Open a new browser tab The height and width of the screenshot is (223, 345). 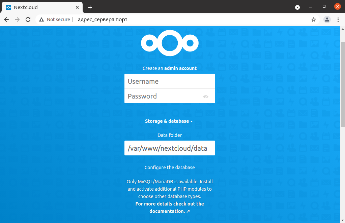[x=90, y=7]
